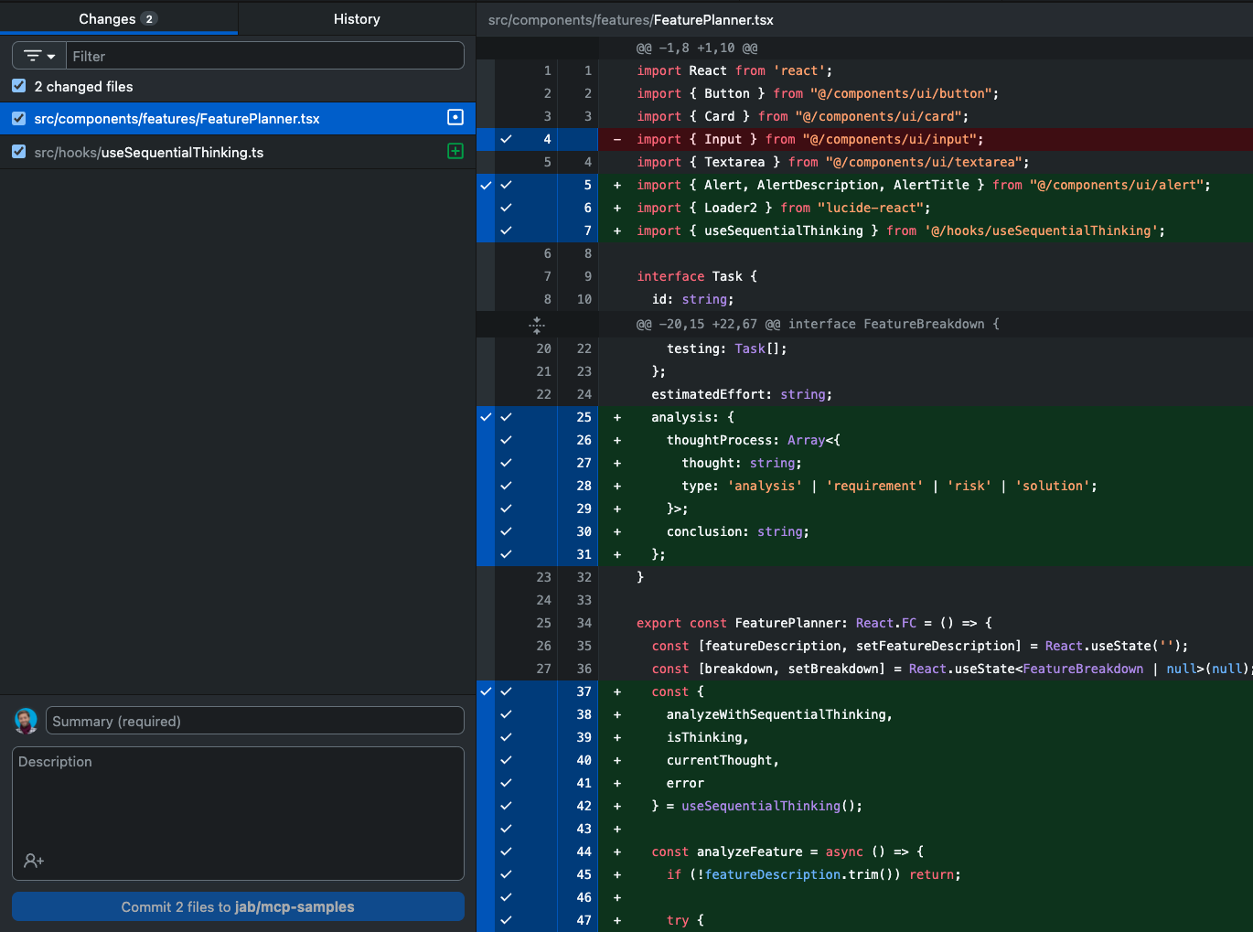Click 'import React from react' line
The height and width of the screenshot is (932, 1253).
click(734, 70)
